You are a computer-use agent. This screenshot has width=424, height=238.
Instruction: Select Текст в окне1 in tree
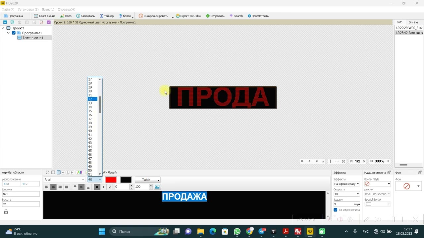pyautogui.click(x=32, y=38)
